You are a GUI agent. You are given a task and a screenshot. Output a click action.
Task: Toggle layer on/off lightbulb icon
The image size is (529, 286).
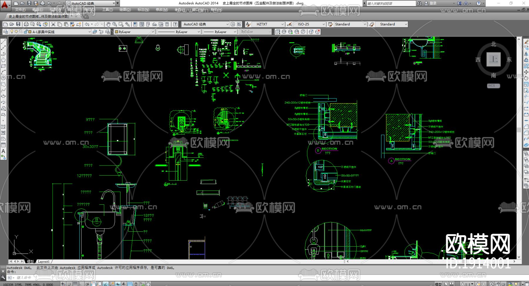(x=12, y=32)
